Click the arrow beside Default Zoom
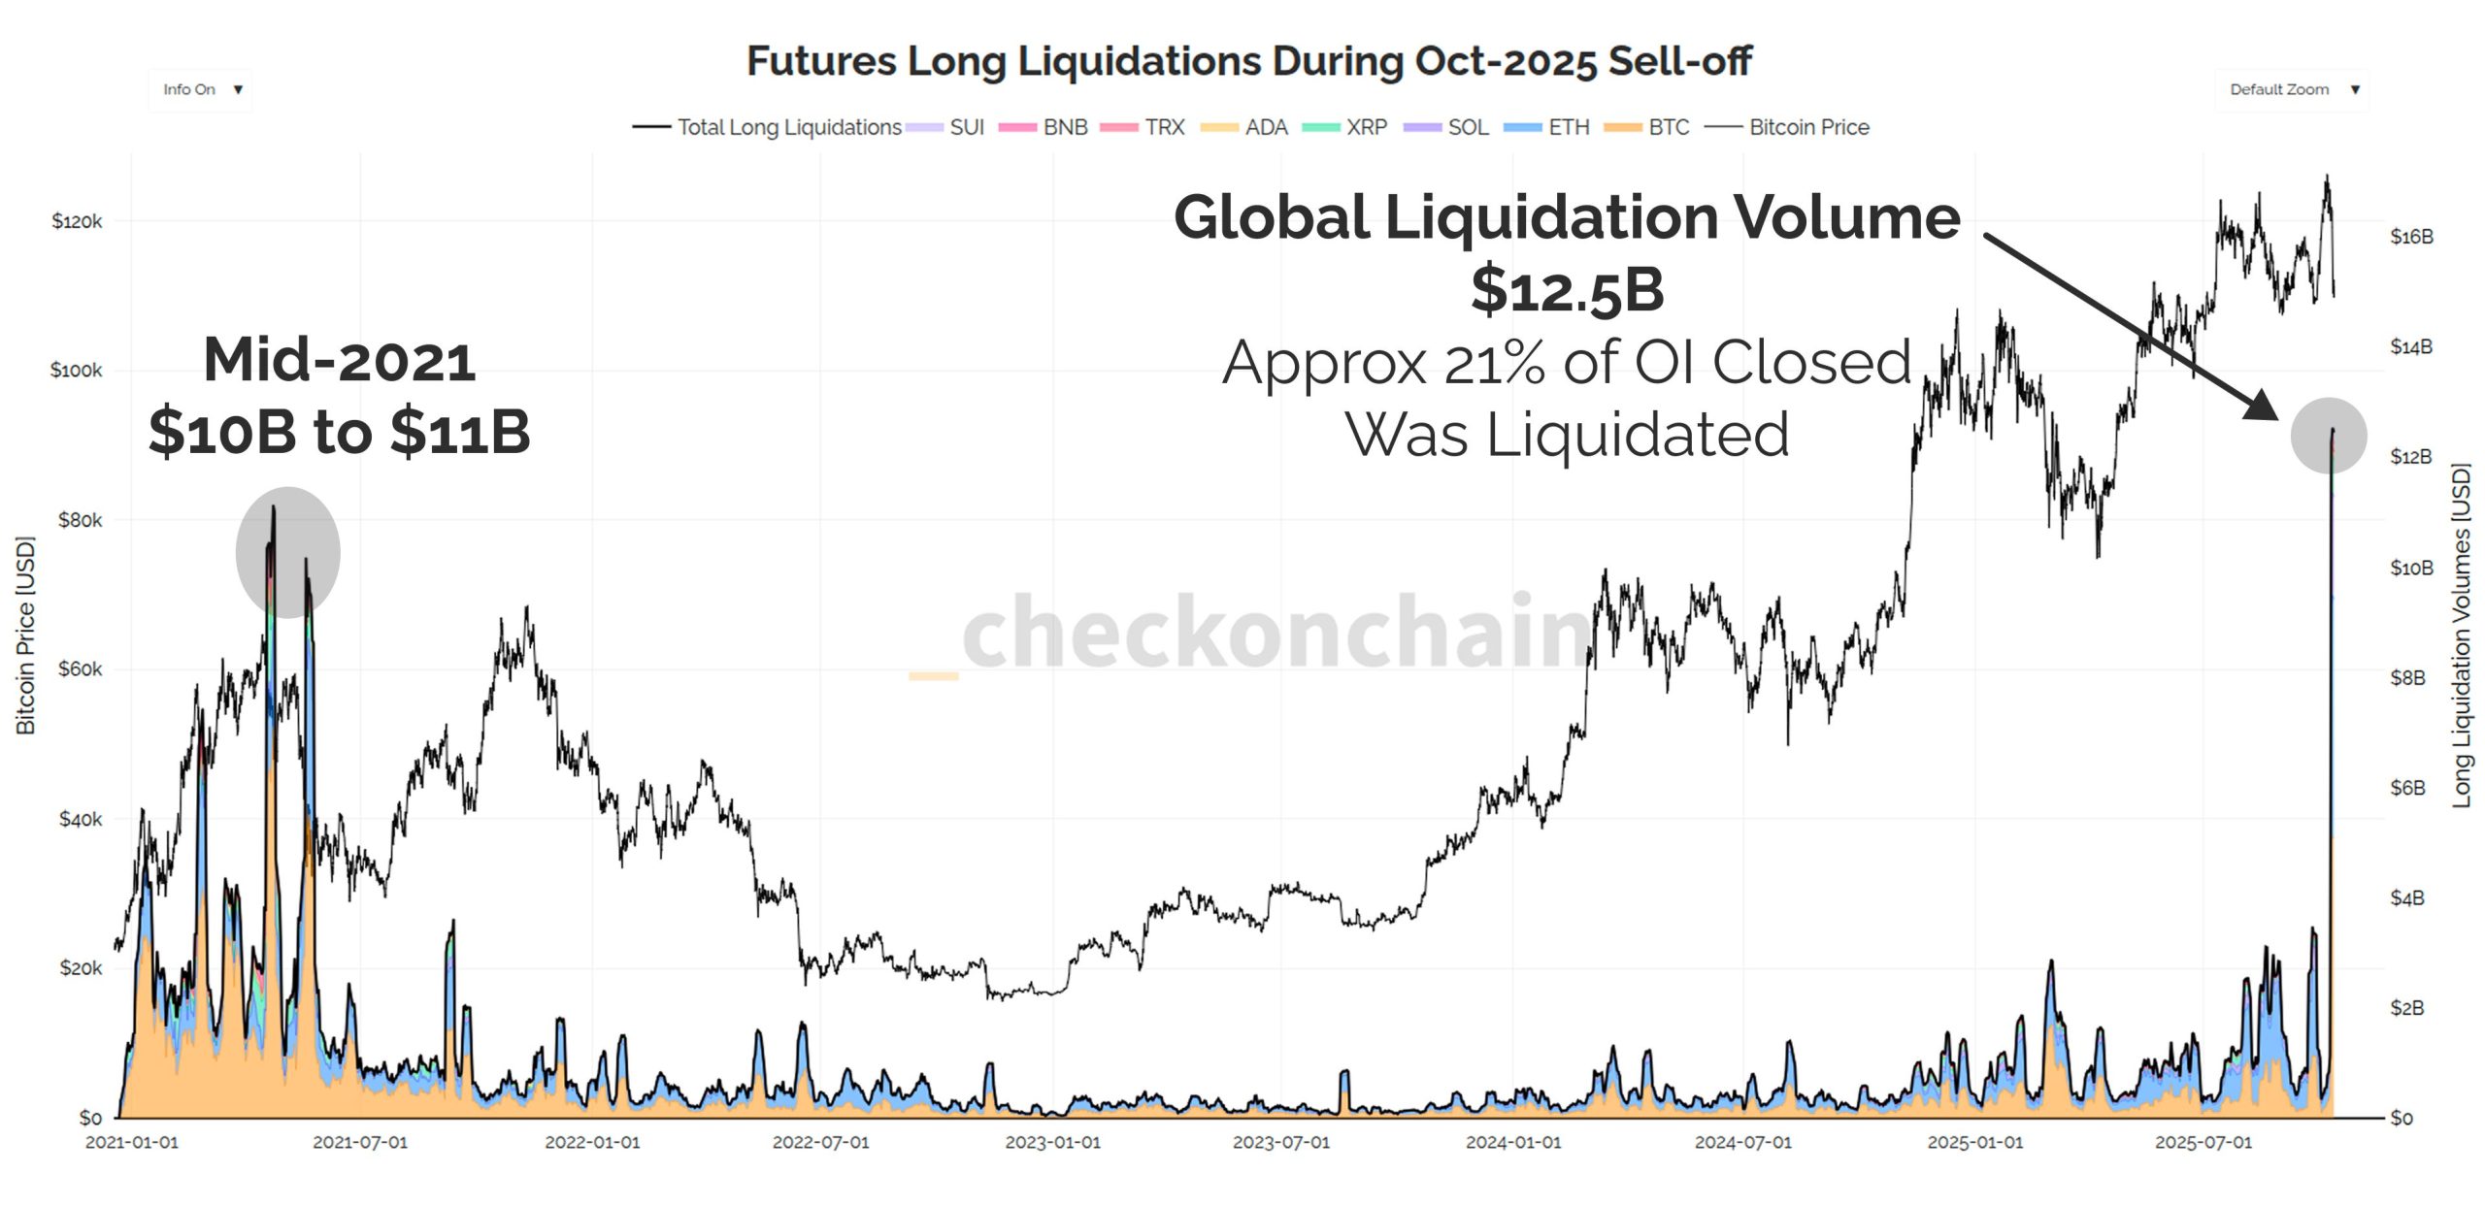Image resolution: width=2485 pixels, height=1205 pixels. point(2355,90)
